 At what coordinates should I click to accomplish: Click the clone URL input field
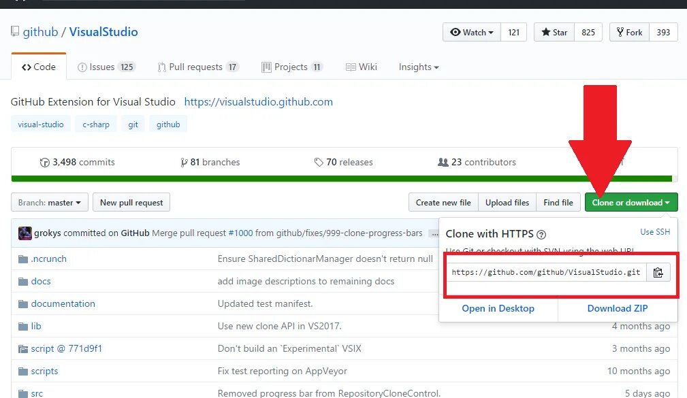(546, 272)
